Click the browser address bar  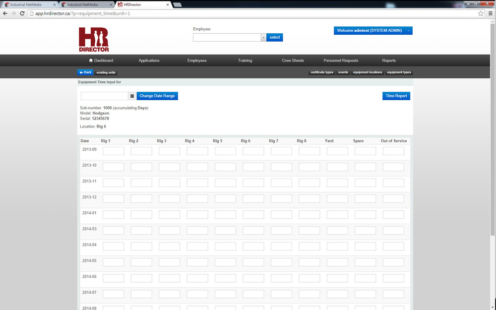pyautogui.click(x=253, y=13)
